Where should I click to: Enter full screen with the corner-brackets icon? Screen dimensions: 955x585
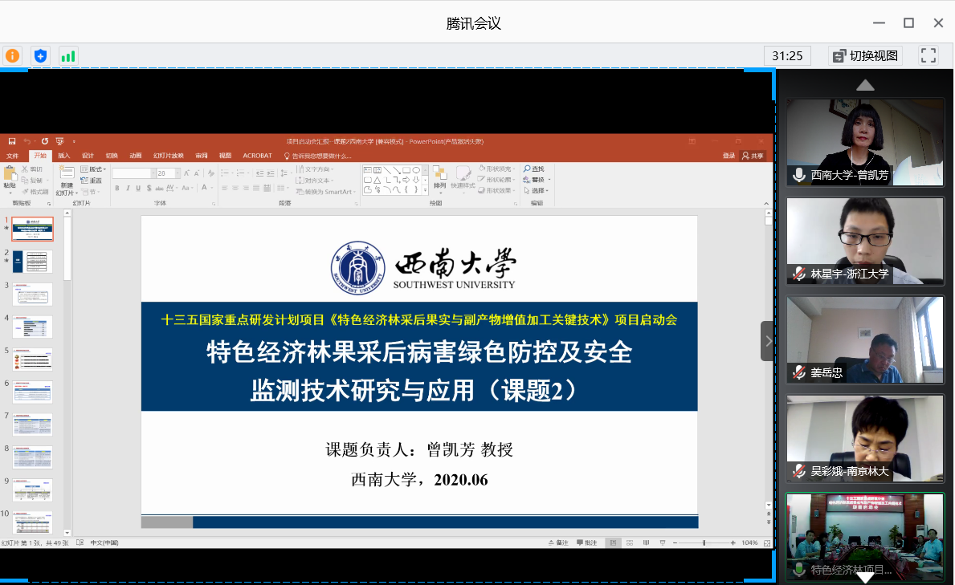928,55
